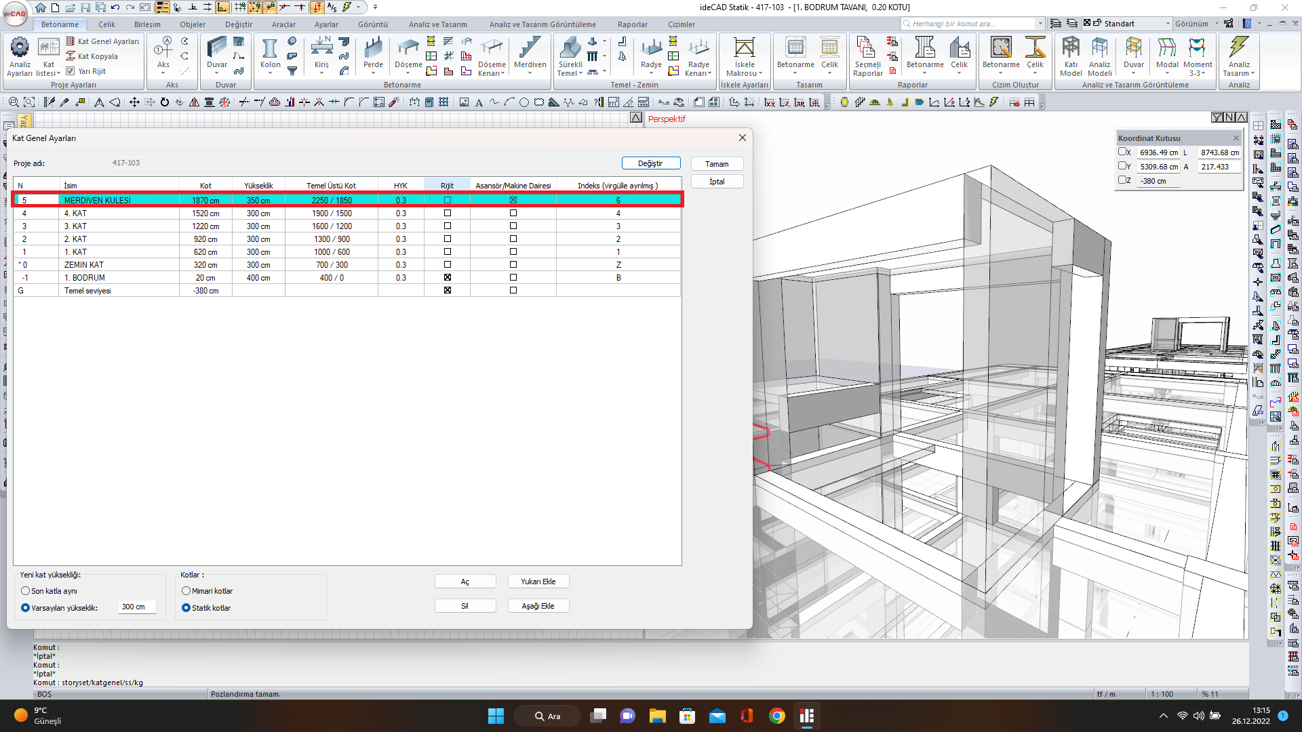Screen dimensions: 1302x732
Task: Toggle X lock checkbox in Koordinat Kutusu
Action: click(1122, 152)
